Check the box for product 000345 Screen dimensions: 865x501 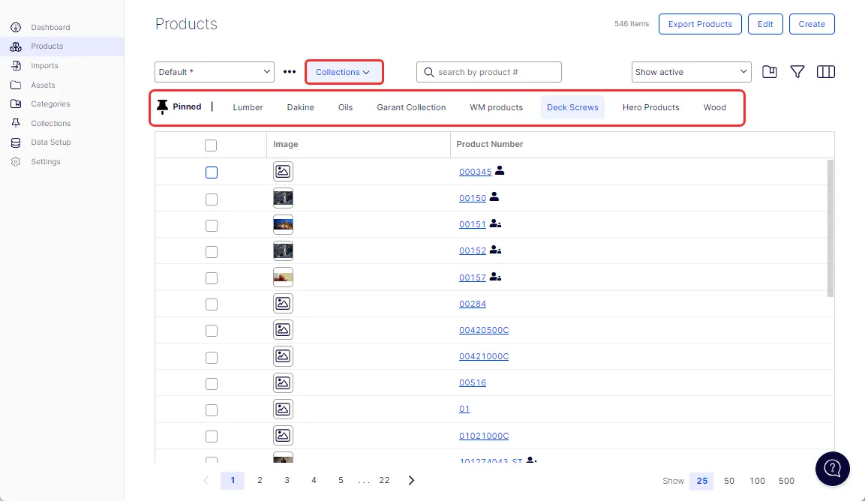click(x=212, y=172)
